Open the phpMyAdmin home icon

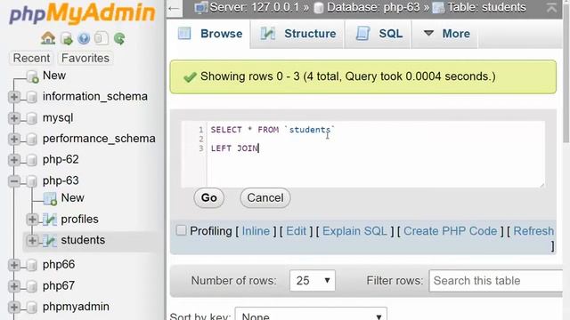tap(48, 38)
